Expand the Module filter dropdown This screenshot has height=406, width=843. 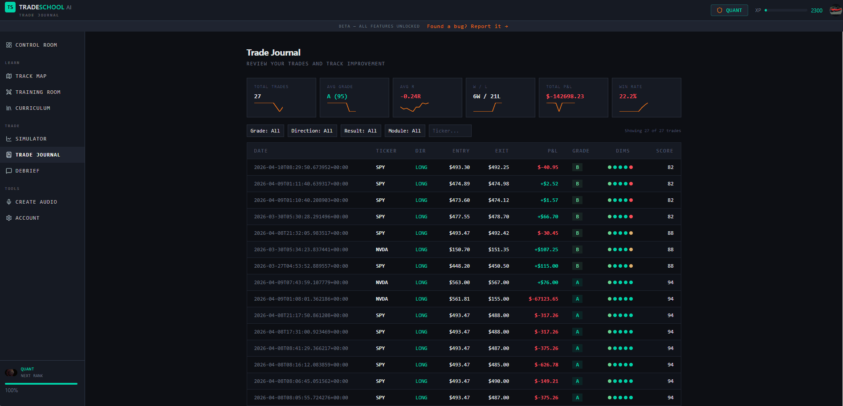click(x=404, y=131)
